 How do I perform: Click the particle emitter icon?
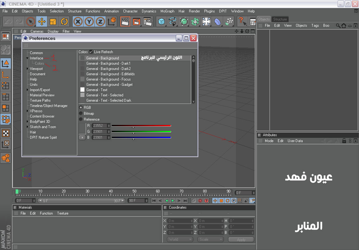pyautogui.click(x=229, y=22)
